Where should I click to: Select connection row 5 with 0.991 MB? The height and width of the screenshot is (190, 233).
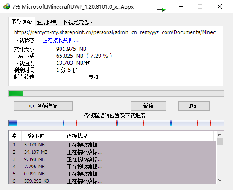(x=113, y=174)
